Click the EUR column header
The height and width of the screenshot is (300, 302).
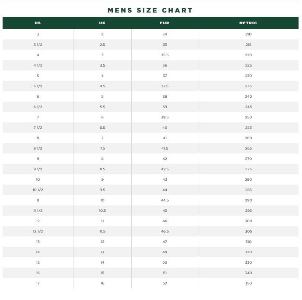(x=165, y=23)
